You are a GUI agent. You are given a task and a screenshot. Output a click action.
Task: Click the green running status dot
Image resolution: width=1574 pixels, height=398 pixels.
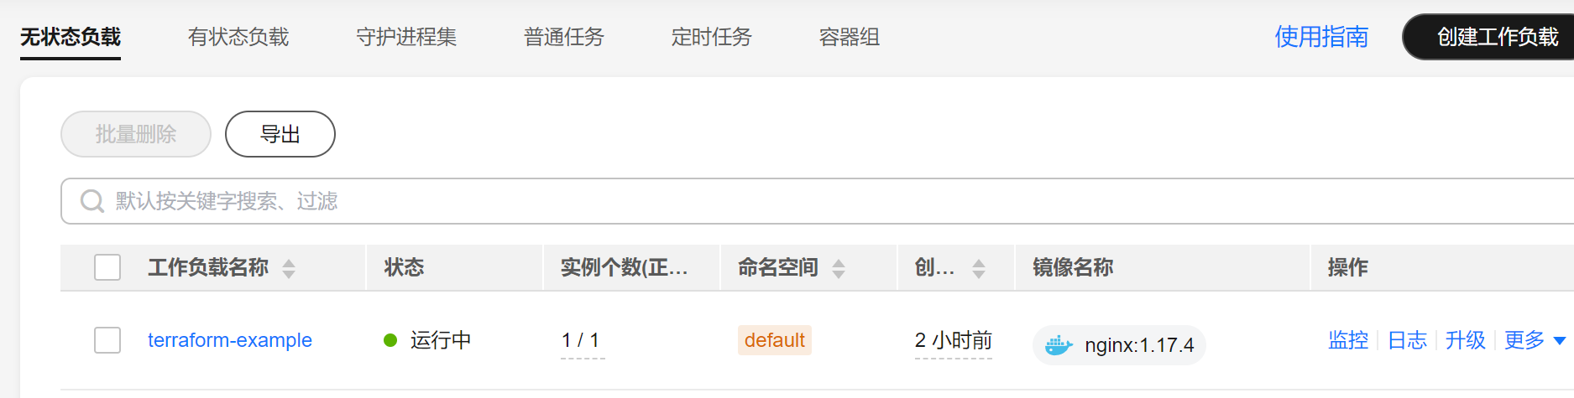(x=390, y=340)
